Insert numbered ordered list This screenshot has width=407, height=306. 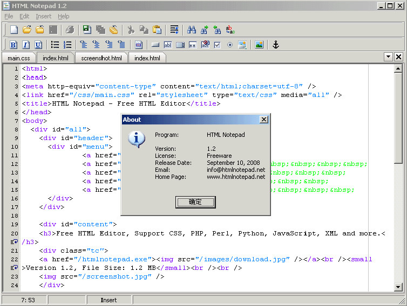67,45
